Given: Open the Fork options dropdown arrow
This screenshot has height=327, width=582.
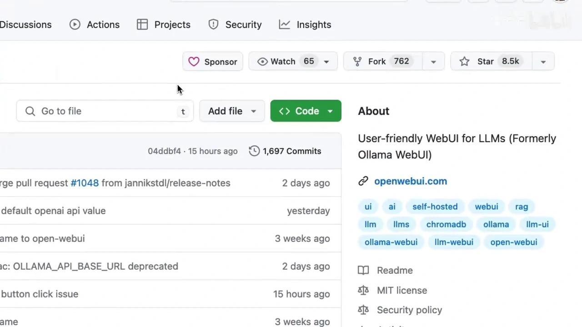Looking at the screenshot, I should click(433, 62).
